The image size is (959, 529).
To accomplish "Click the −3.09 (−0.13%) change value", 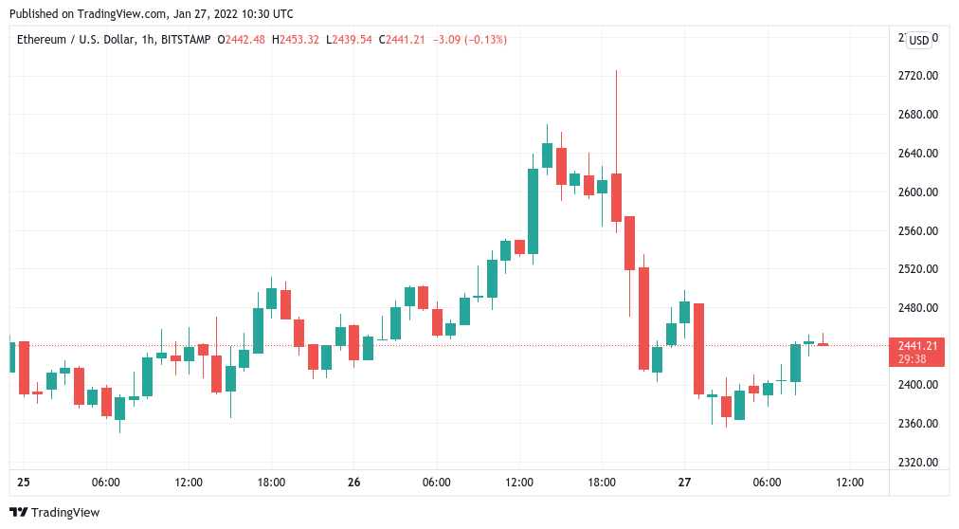I will (469, 40).
